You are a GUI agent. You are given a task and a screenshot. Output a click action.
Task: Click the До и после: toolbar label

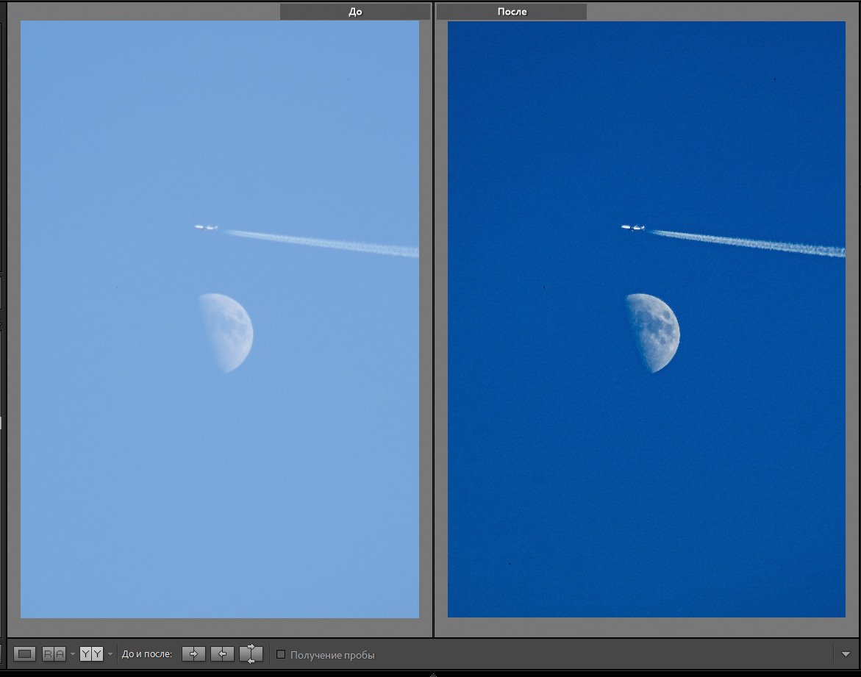coord(147,653)
